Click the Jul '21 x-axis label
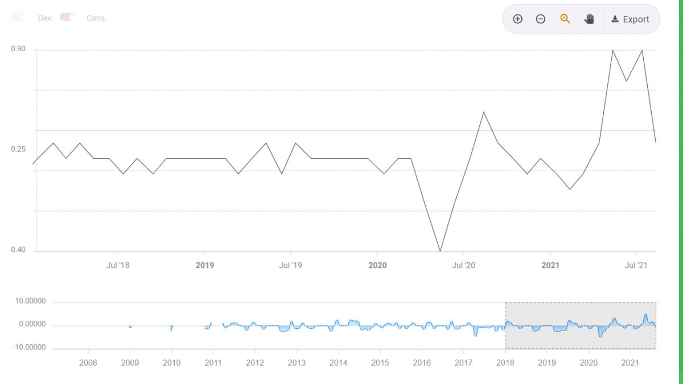Image resolution: width=683 pixels, height=384 pixels. 636,265
